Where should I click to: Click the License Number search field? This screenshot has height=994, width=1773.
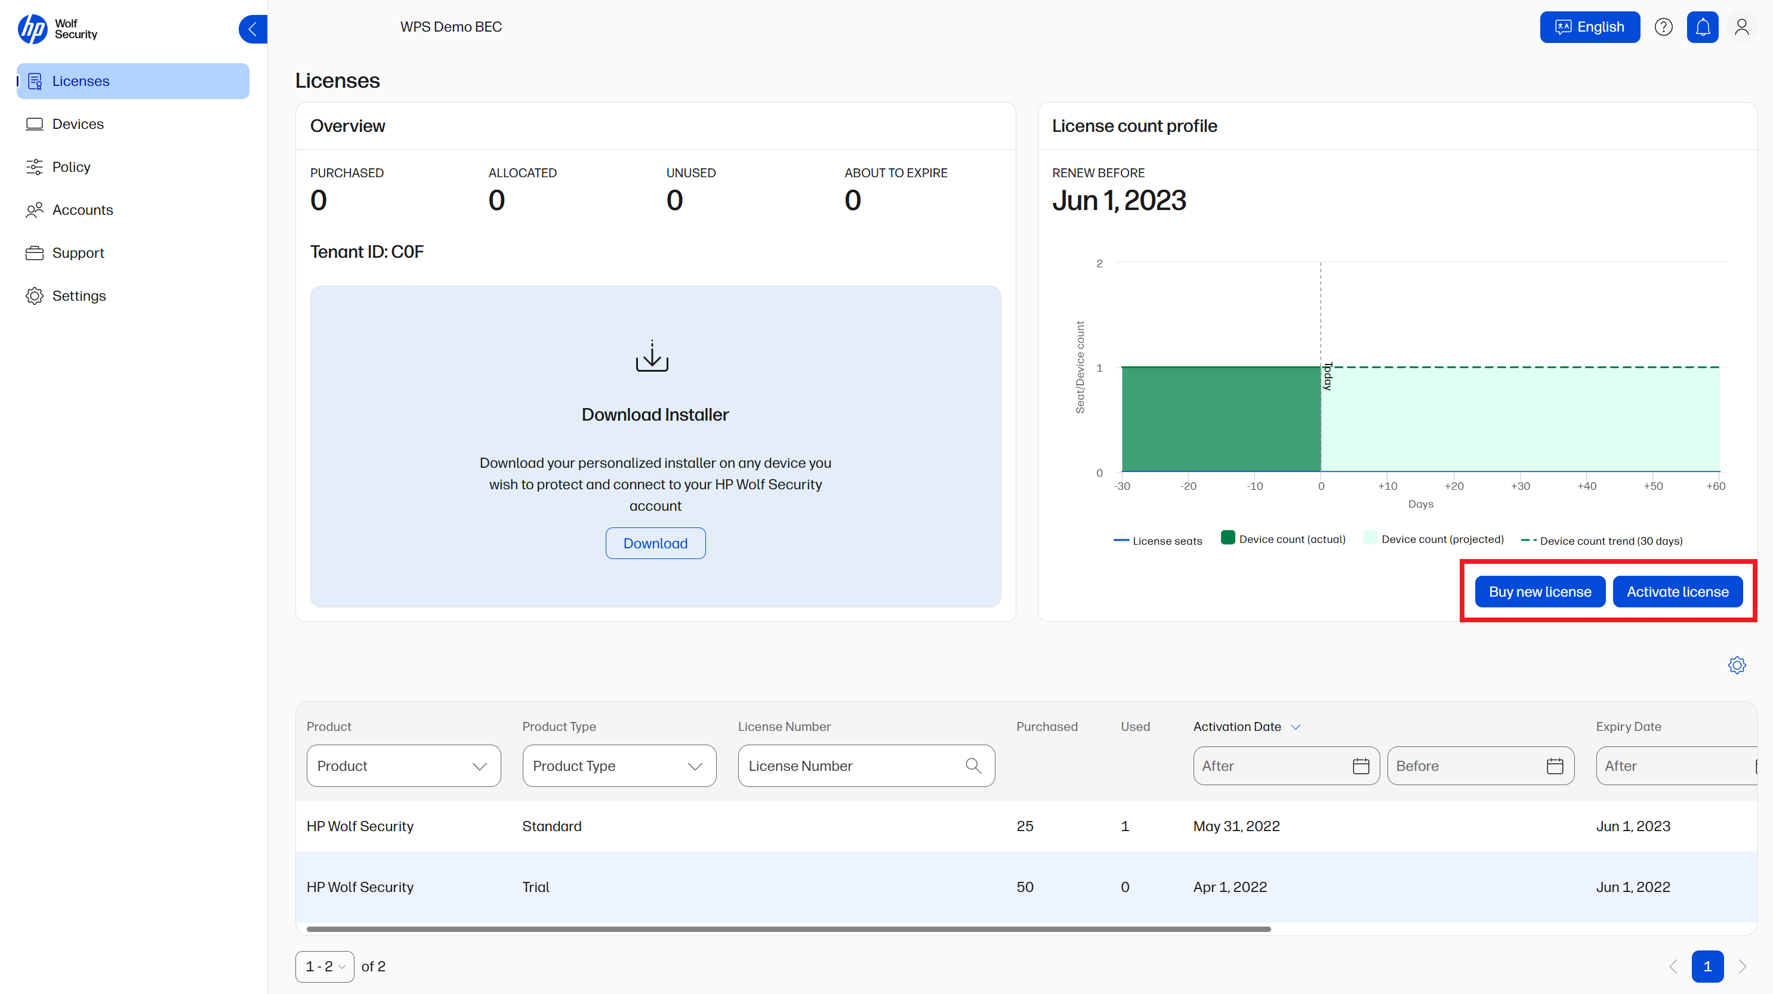[866, 765]
